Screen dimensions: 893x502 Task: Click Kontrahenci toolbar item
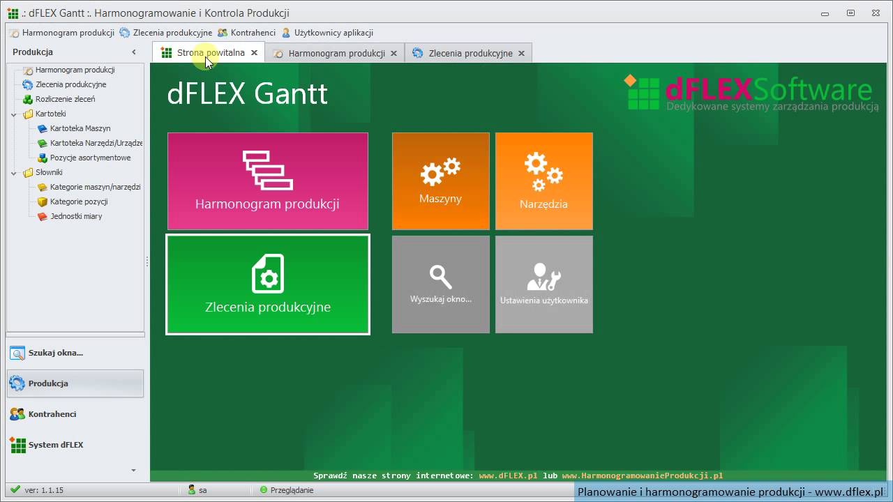click(246, 33)
